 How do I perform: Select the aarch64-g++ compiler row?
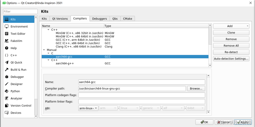pos(125,63)
